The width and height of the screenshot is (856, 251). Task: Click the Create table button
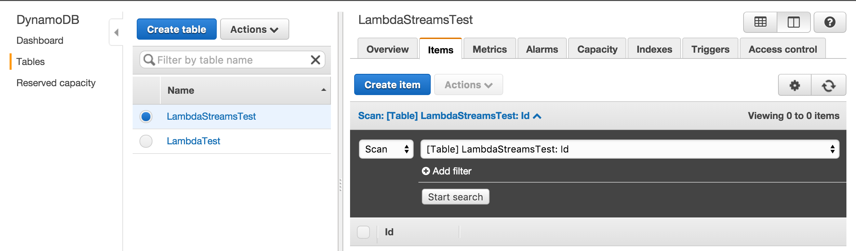click(x=176, y=29)
